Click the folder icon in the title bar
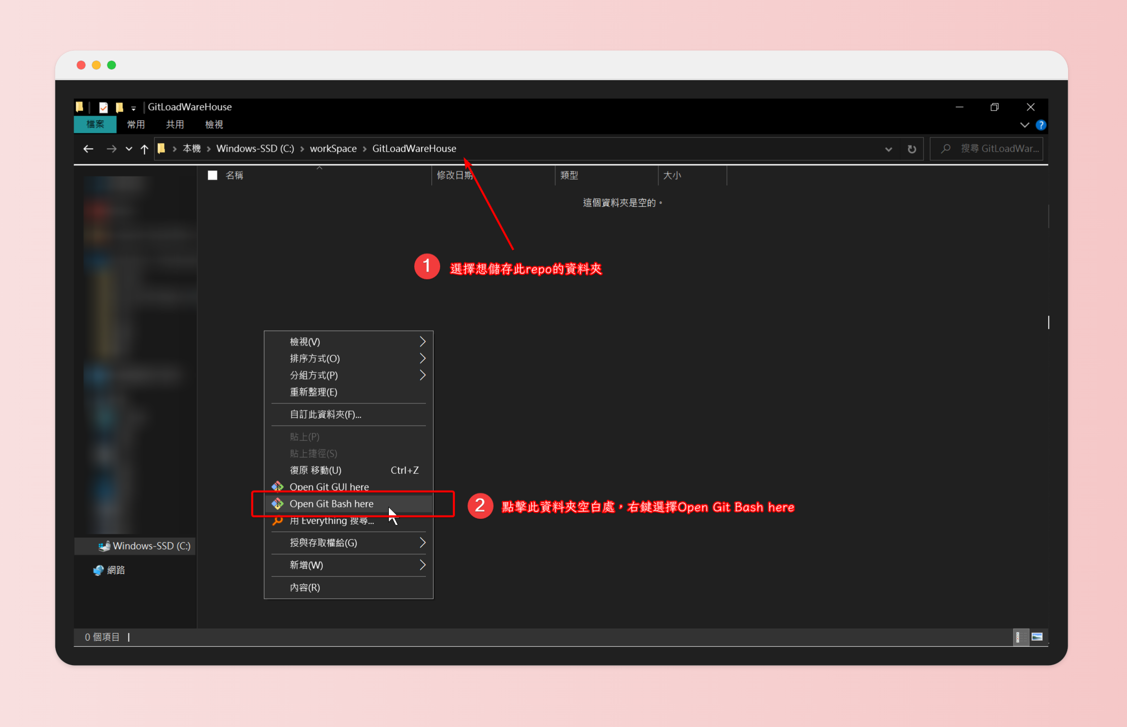Screen dimensions: 1127x727 point(80,107)
